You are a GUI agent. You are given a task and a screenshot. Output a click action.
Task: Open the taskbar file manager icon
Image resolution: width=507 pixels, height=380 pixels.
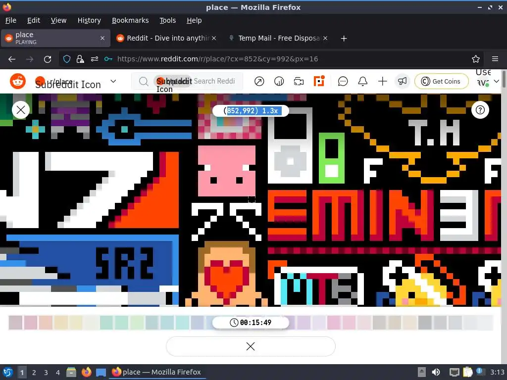(x=71, y=372)
